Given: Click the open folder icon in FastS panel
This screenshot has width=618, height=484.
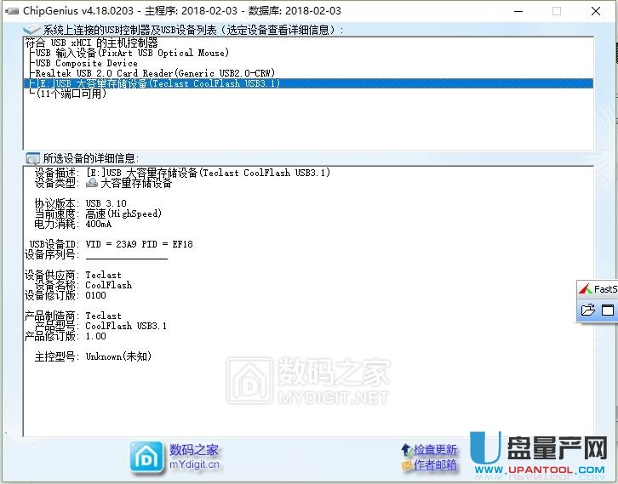Looking at the screenshot, I should (588, 310).
